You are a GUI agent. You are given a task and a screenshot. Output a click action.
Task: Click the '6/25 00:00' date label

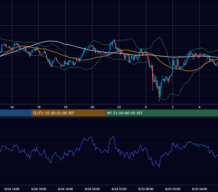tap(146, 189)
